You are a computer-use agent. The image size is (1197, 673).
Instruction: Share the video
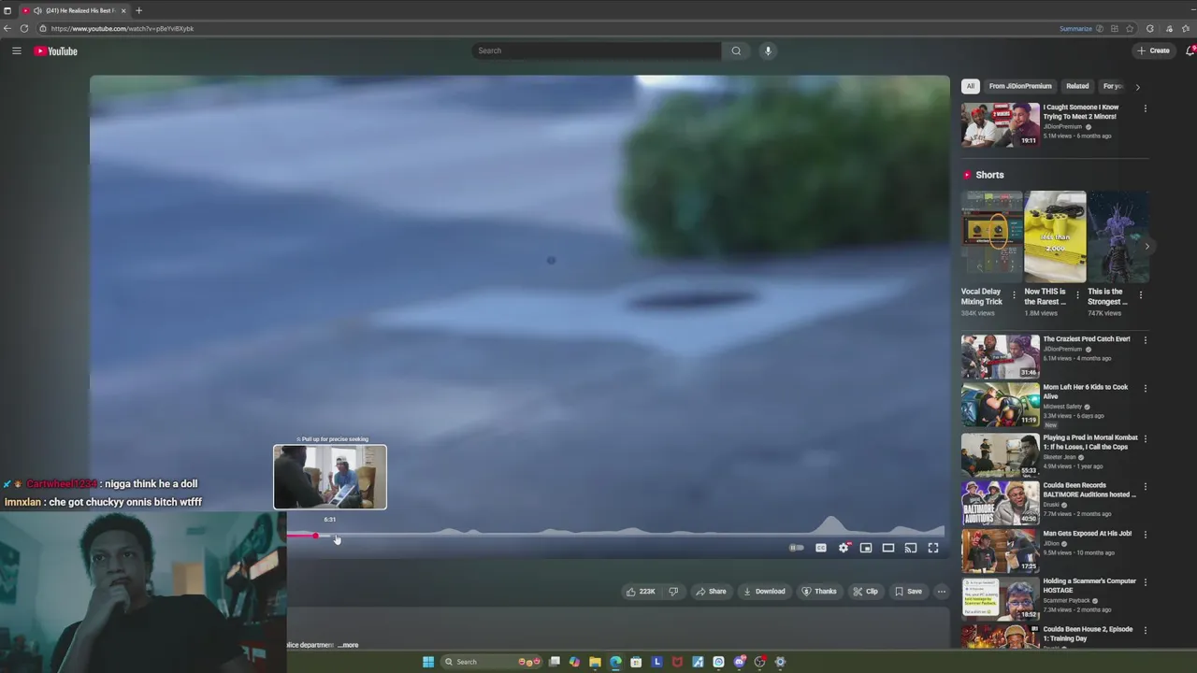[711, 591]
